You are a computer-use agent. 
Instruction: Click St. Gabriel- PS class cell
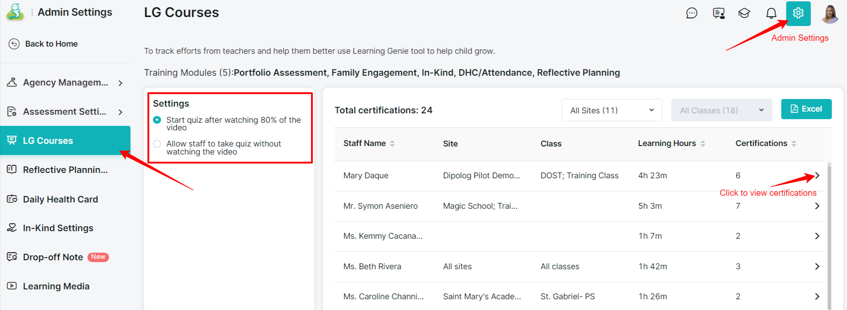point(568,297)
